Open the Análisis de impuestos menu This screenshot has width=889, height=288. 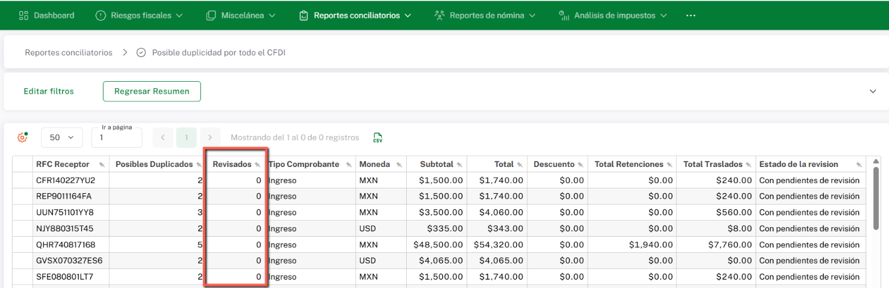[x=613, y=16]
